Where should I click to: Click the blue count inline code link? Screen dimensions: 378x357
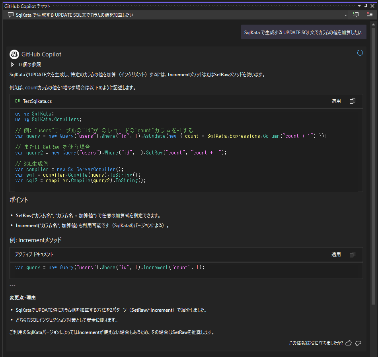tap(31, 88)
